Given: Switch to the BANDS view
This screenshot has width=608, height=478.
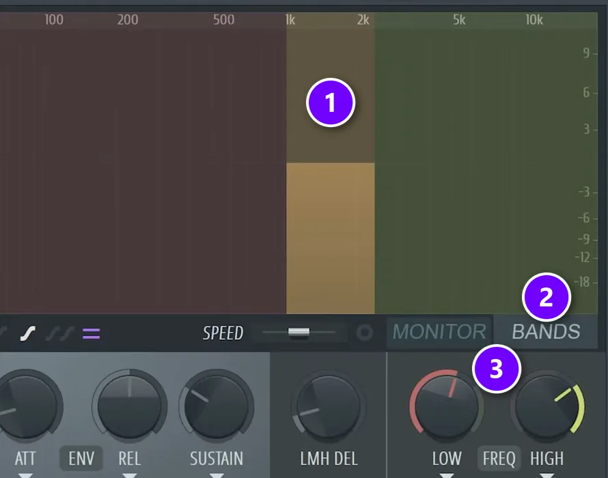Looking at the screenshot, I should pyautogui.click(x=546, y=333).
